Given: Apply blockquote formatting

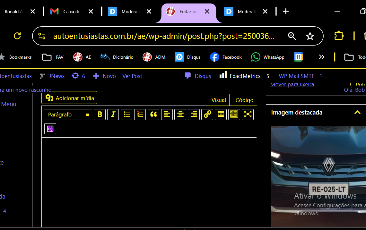Looking at the screenshot, I should tap(153, 115).
